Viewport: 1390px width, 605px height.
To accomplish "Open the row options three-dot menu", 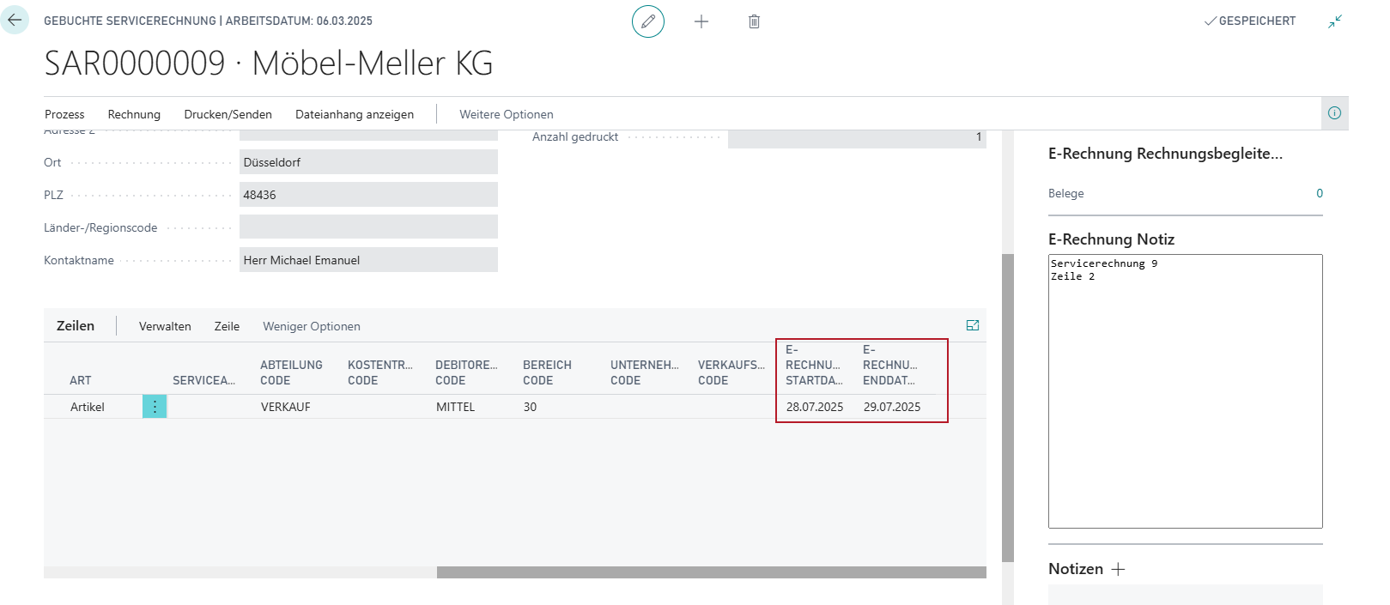I will [155, 407].
